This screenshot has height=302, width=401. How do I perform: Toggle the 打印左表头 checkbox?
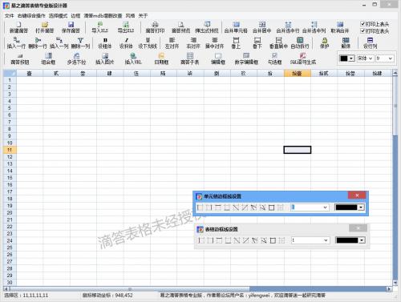363,31
